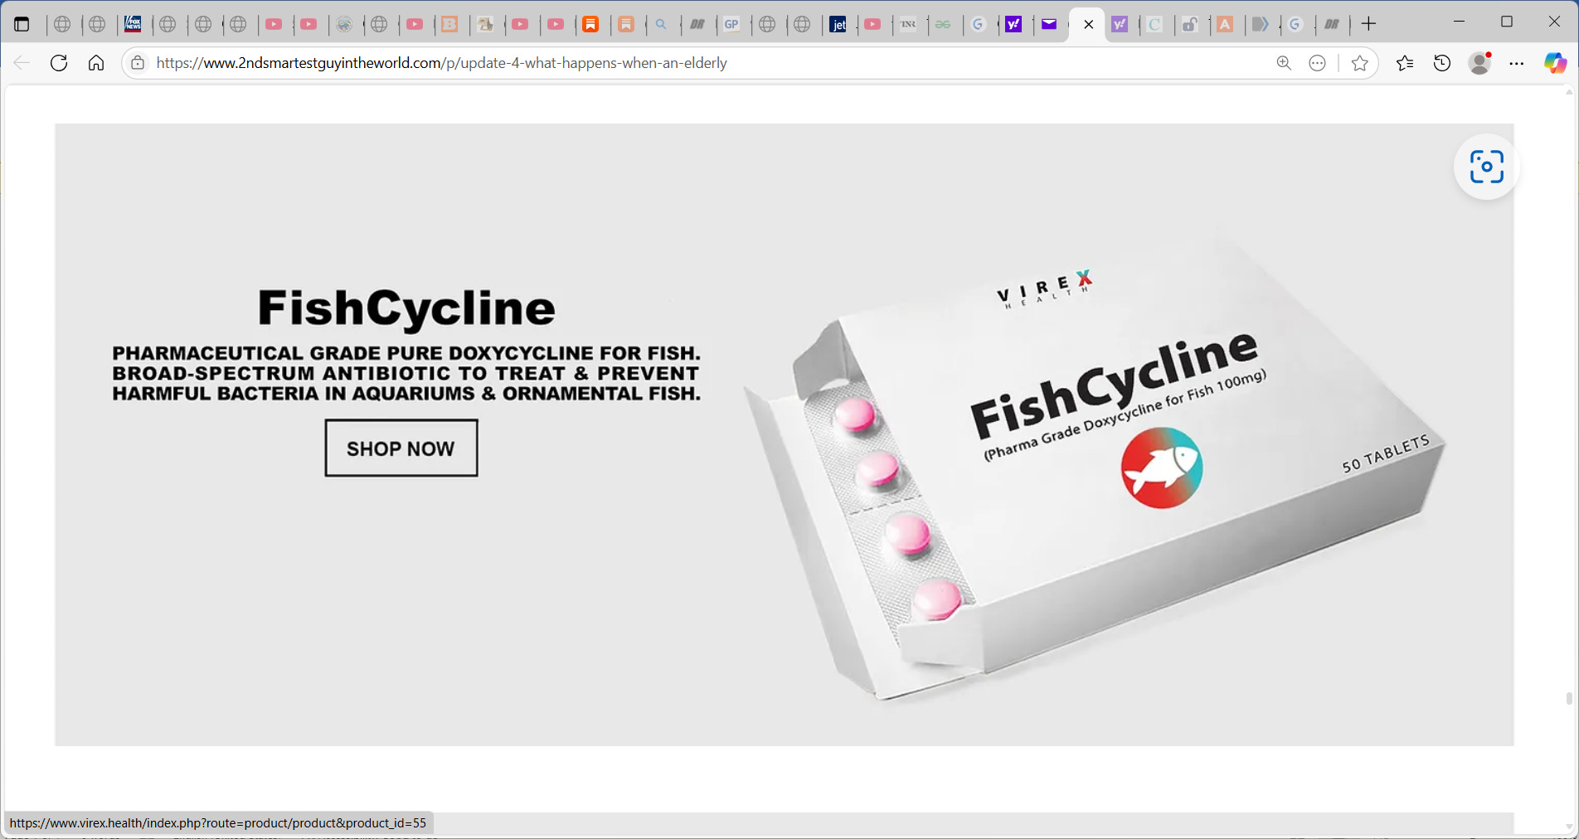This screenshot has height=839, width=1579.
Task: Open a new tab with plus button
Action: pos(1369,24)
